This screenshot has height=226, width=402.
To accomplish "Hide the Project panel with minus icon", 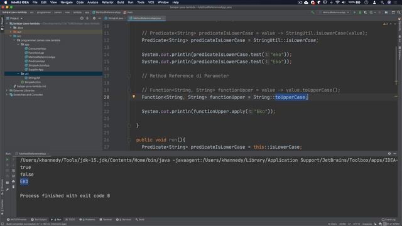I will coord(99,18).
